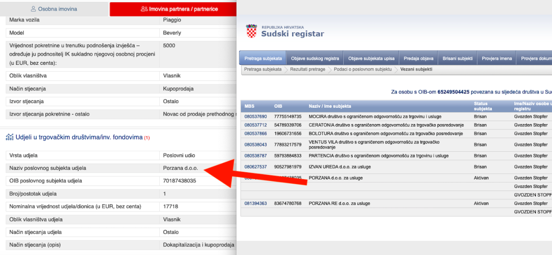Select Provjera imena in navigation bar

coord(497,58)
